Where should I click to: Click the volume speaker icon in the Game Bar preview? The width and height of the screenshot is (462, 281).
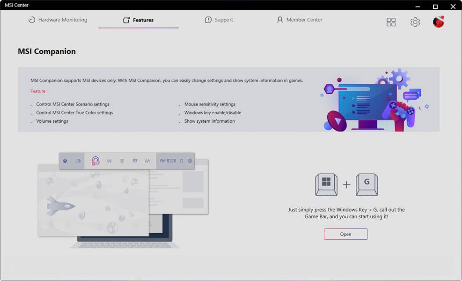pyautogui.click(x=109, y=161)
